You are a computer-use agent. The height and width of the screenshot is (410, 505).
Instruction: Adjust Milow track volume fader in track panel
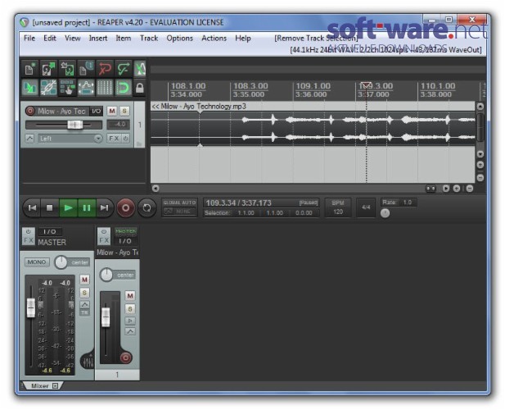(x=75, y=125)
